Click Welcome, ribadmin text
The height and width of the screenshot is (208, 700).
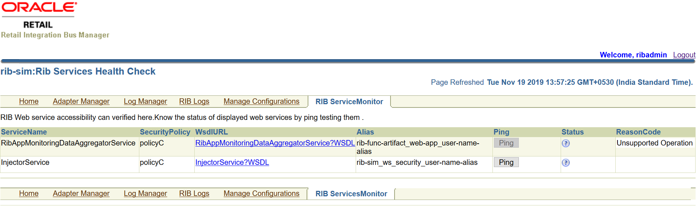point(633,55)
